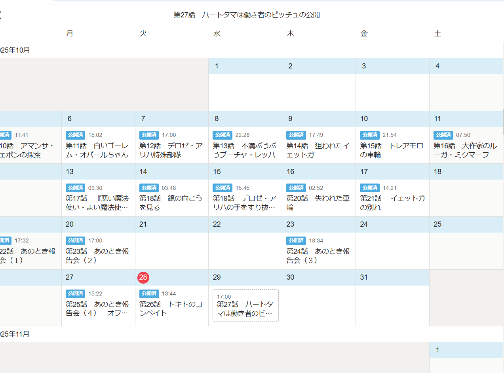The image size is (504, 373).
Task: Open 第25話 あのとき報告会(4) entry
Action: (x=97, y=309)
